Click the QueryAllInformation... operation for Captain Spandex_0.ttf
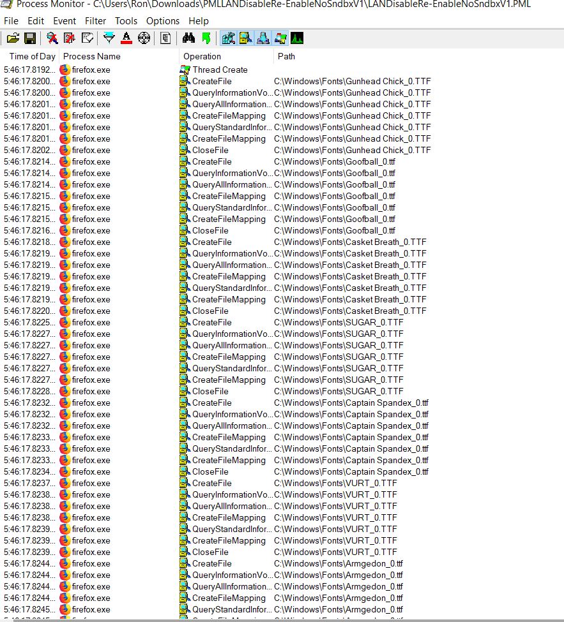 232,426
